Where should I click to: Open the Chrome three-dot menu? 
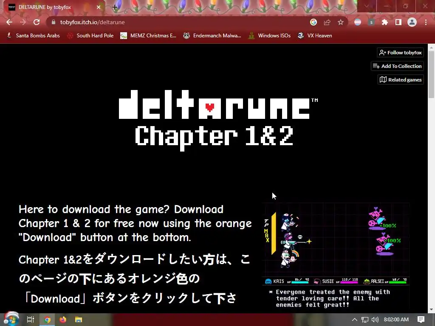tap(426, 22)
